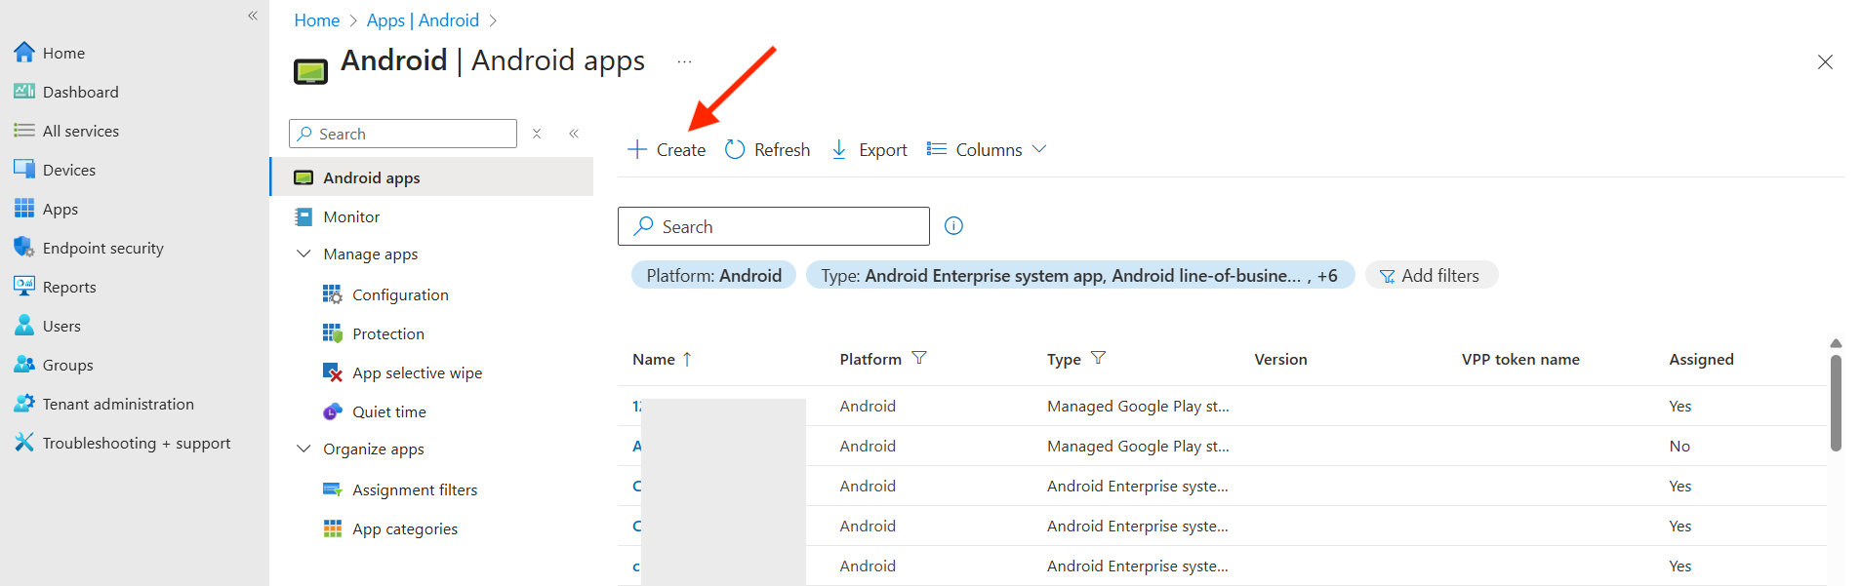Click the apps list vertical scrollbar
Screen dimensions: 1861x586
pos(1836,402)
